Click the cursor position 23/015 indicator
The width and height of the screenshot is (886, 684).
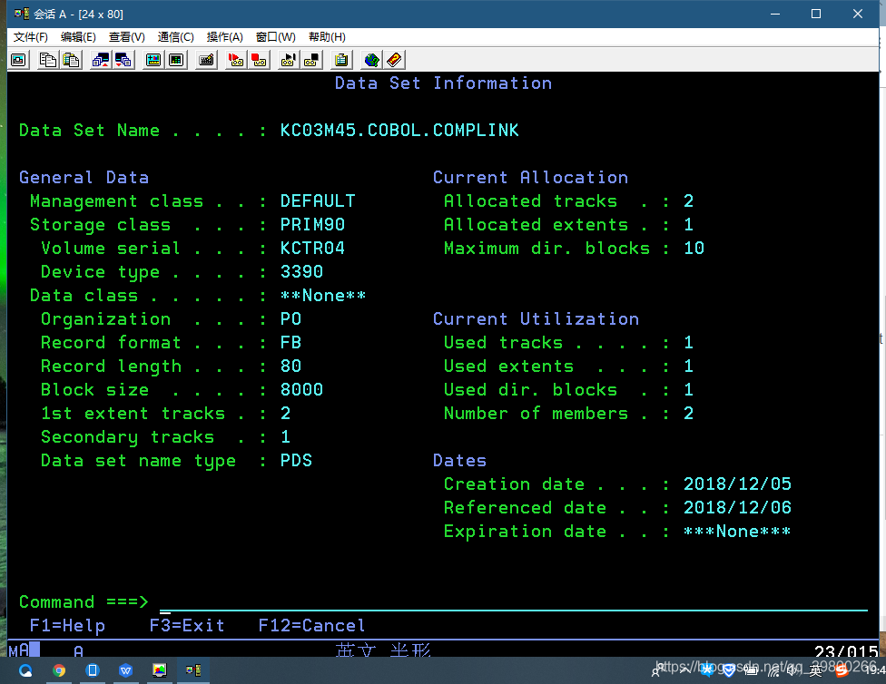(846, 652)
